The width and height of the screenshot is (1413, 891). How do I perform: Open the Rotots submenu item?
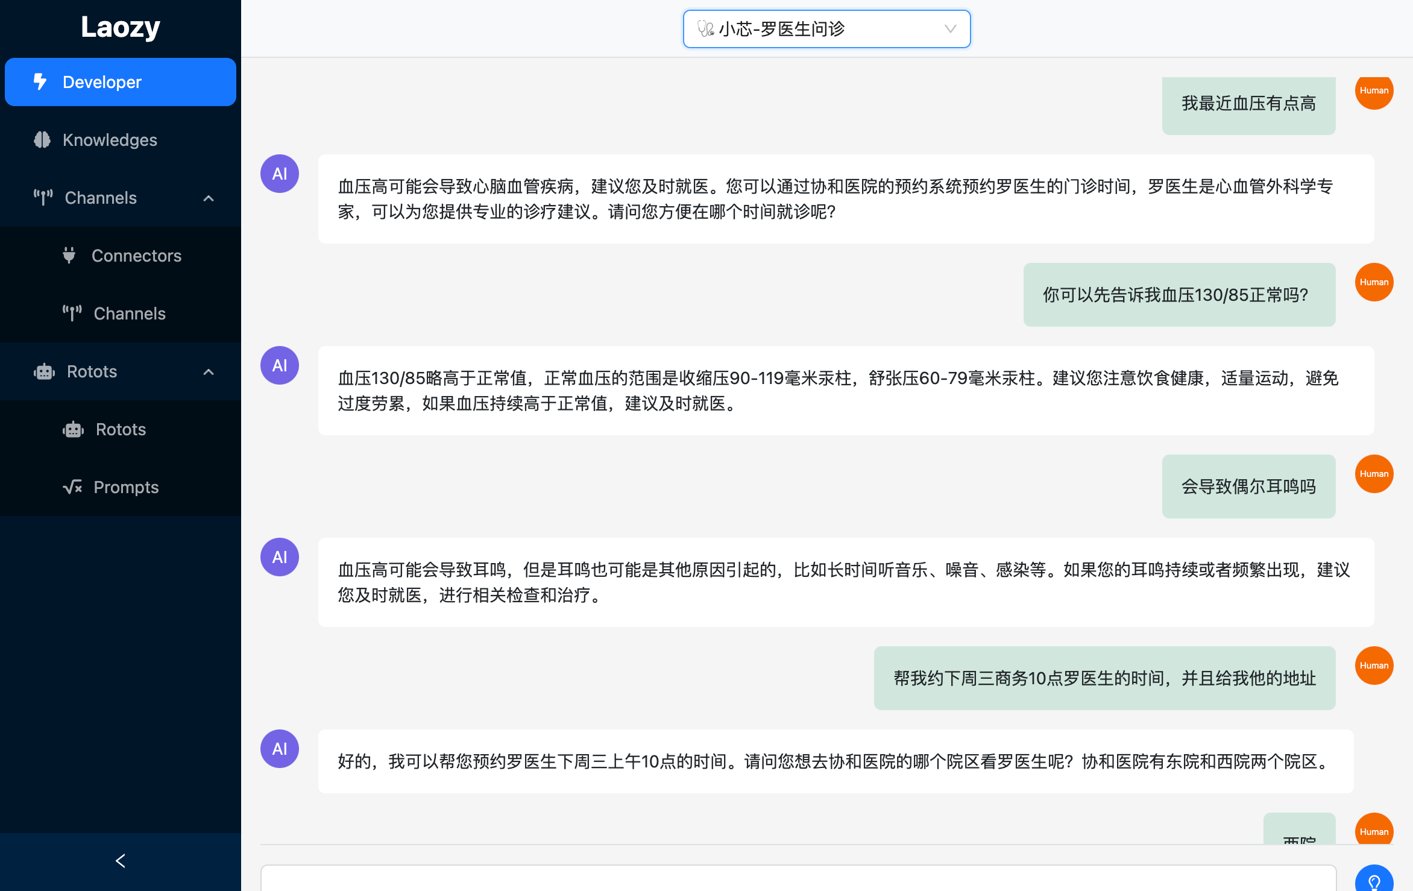(x=121, y=429)
